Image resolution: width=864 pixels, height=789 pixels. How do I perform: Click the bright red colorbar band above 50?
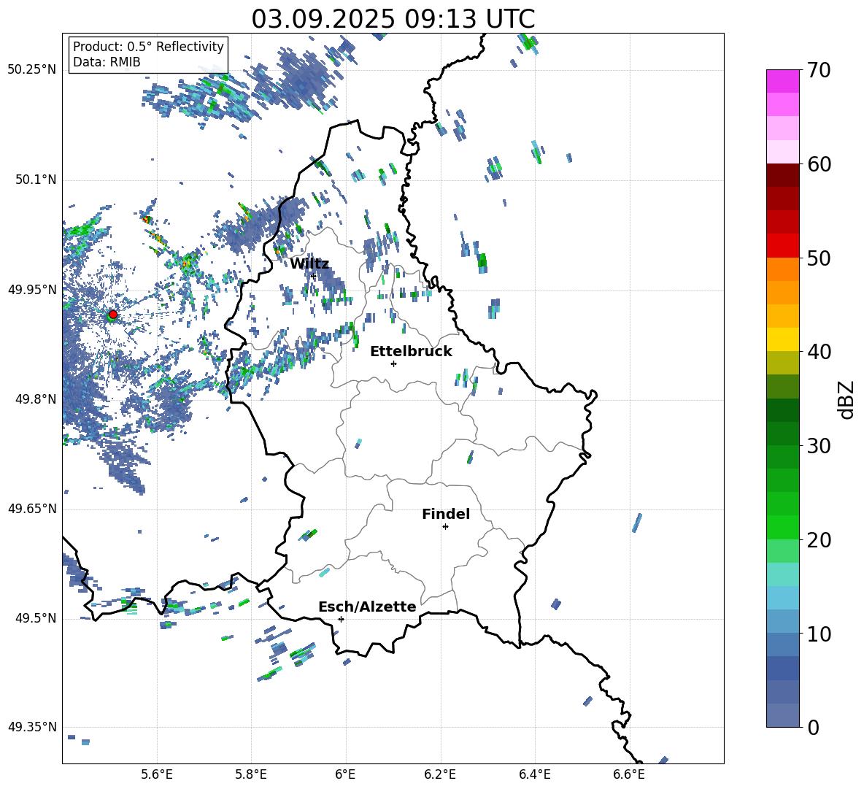(782, 246)
